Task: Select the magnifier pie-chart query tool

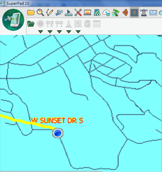Action: click(40, 13)
